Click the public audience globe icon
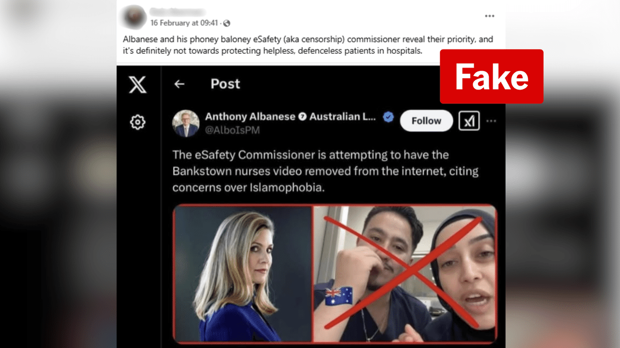This screenshot has height=348, width=620. click(227, 23)
